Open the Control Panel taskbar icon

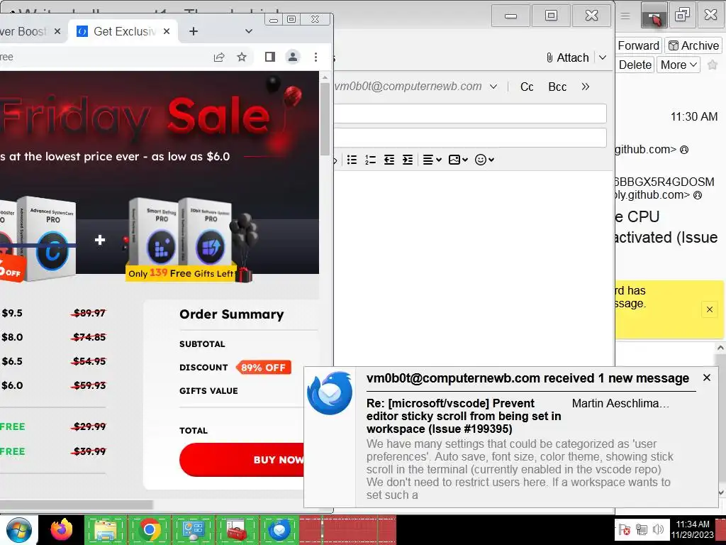click(x=193, y=530)
